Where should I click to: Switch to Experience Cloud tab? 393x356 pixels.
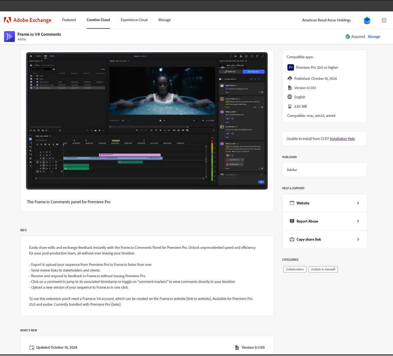134,20
